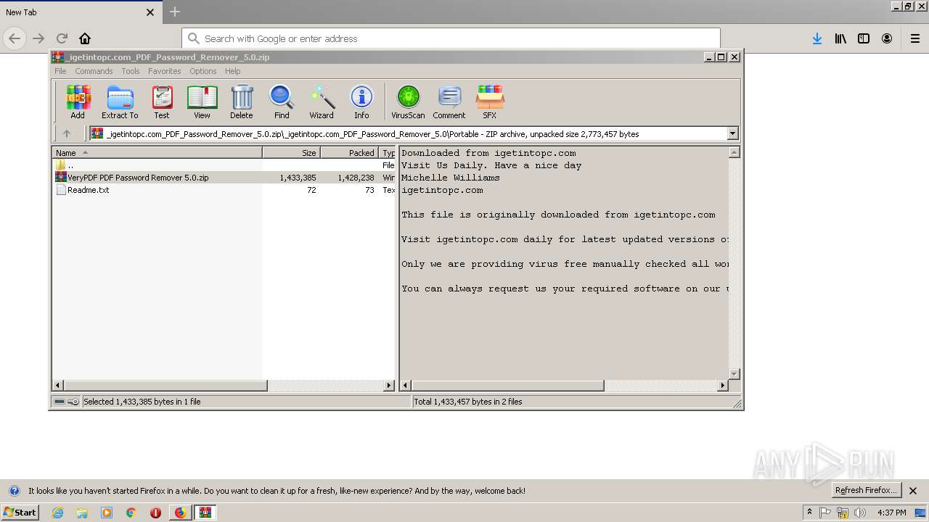Open Internet Explorer from taskbar
This screenshot has width=929, height=522.
(x=57, y=513)
